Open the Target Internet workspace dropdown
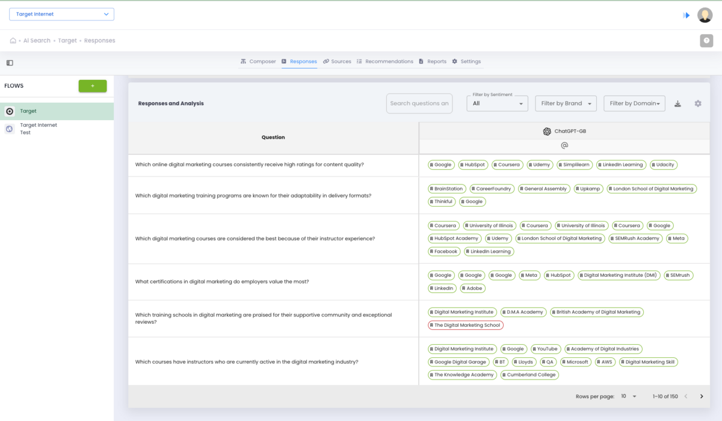The height and width of the screenshot is (421, 722). 61,14
